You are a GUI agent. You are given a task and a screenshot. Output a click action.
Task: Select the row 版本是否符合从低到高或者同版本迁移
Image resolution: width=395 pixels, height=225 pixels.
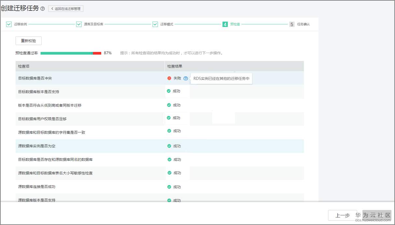(160, 105)
